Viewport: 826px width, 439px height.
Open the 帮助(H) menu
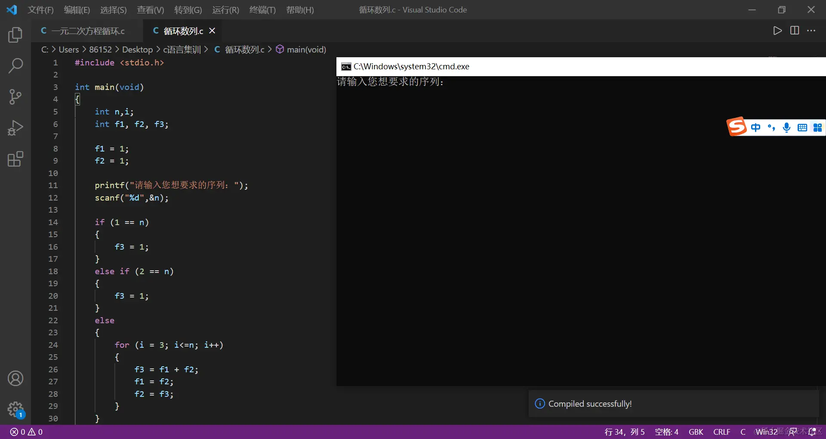pyautogui.click(x=300, y=10)
